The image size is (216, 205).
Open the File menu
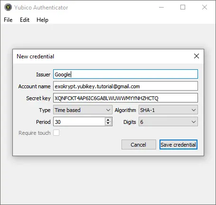(8, 20)
